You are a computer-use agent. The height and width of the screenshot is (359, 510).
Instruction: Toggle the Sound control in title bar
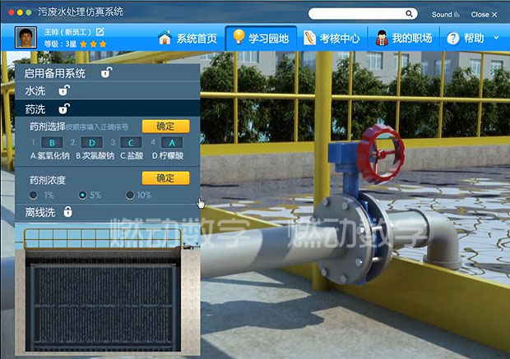[x=446, y=15]
